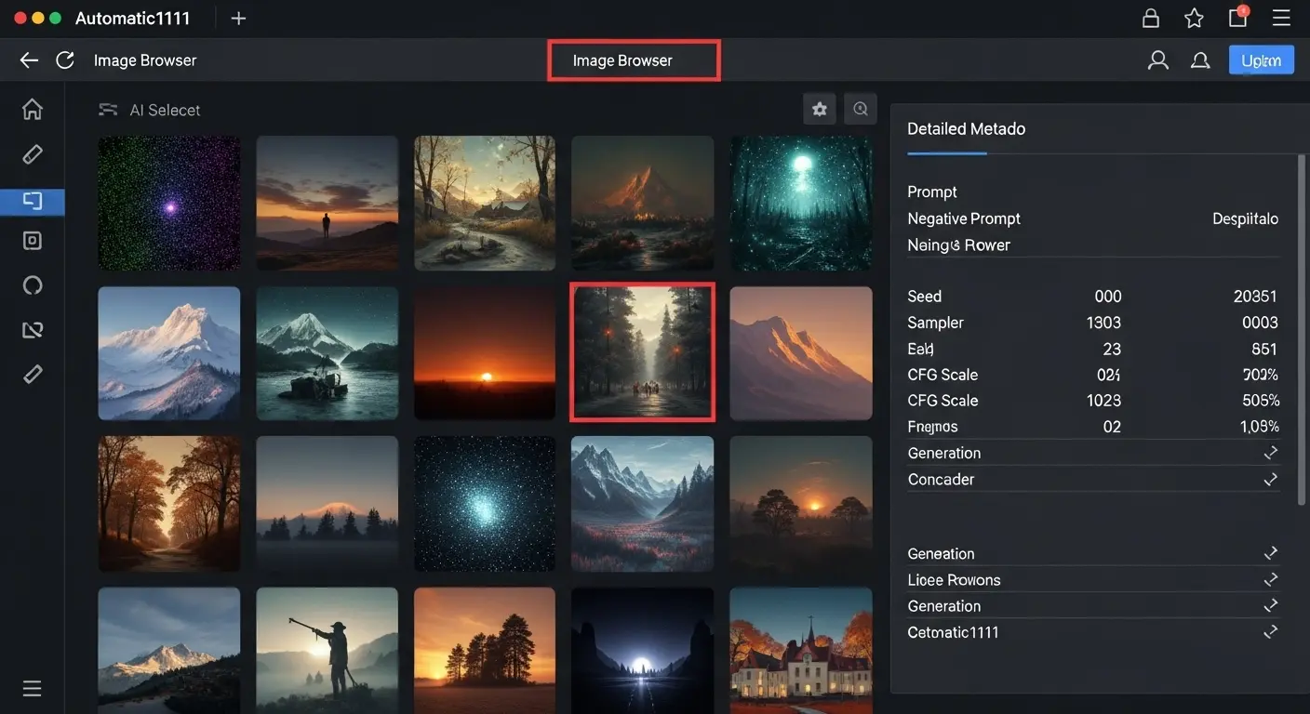The height and width of the screenshot is (714, 1310).
Task: Expand the Generation row in Detailed Metadata
Action: click(1271, 453)
